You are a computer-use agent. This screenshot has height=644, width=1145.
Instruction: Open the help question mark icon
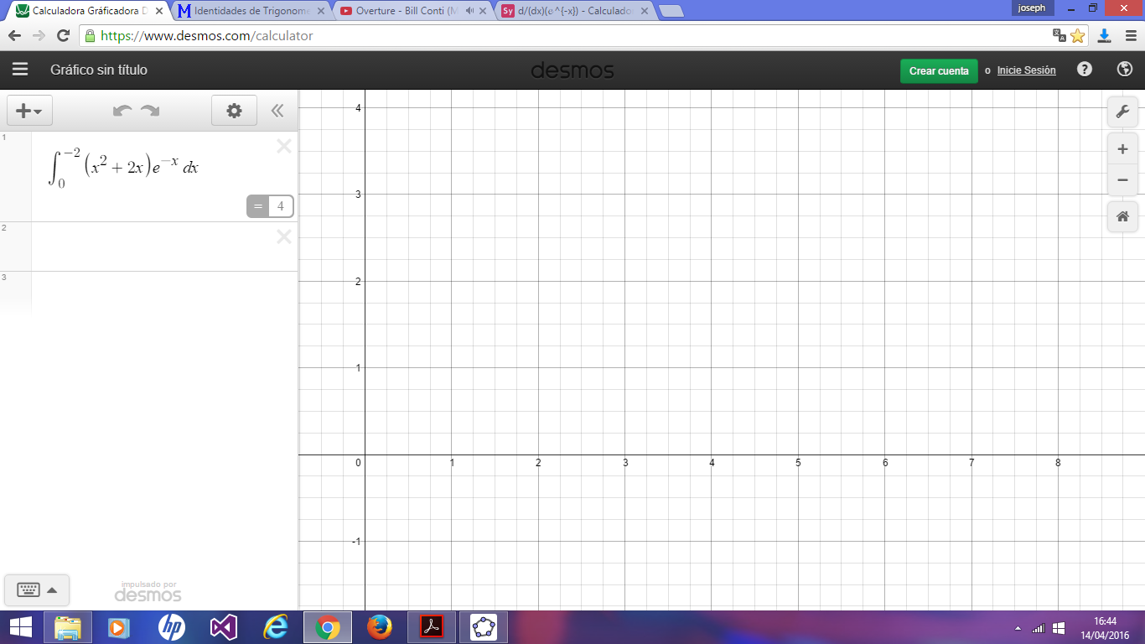pos(1085,70)
